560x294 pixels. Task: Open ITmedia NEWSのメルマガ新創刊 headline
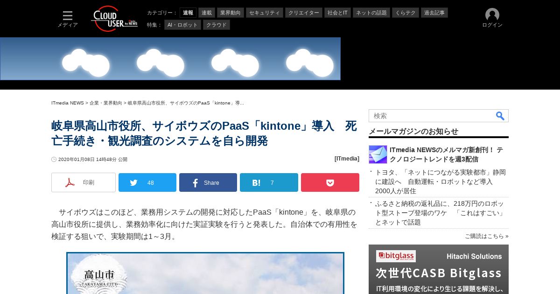[x=446, y=154]
